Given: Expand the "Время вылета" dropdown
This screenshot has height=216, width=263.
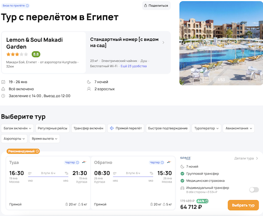Looking at the screenshot, I should [44, 138].
